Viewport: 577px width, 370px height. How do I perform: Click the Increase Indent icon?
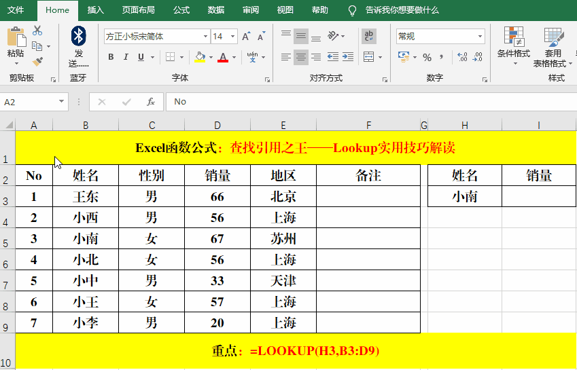(x=348, y=57)
